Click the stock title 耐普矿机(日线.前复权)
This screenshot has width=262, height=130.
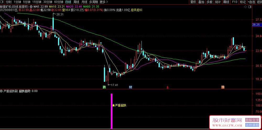point(15,7)
